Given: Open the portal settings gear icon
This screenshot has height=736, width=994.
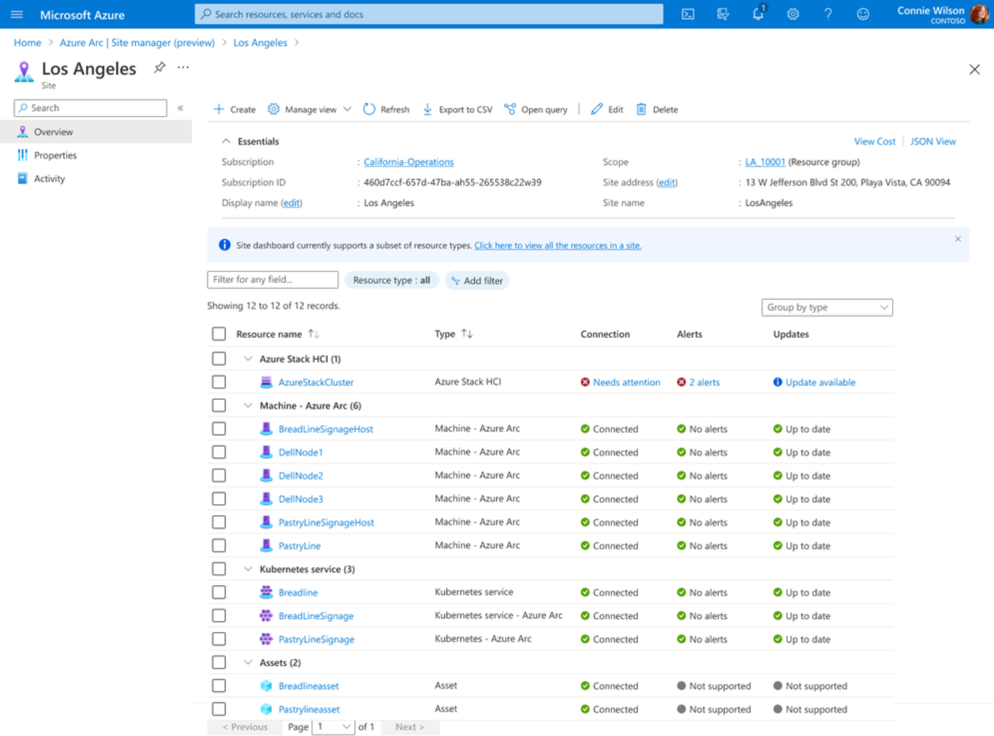Looking at the screenshot, I should 792,14.
